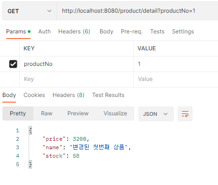Open the response Headers (8) tab
The width and height of the screenshot is (218, 185).
click(69, 95)
